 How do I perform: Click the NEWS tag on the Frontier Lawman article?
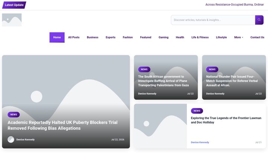coord(197,111)
